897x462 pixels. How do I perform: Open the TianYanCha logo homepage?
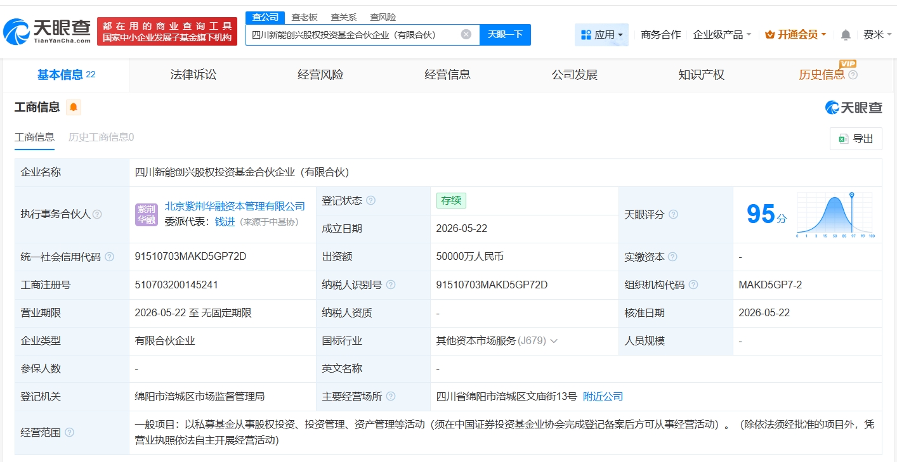point(48,31)
